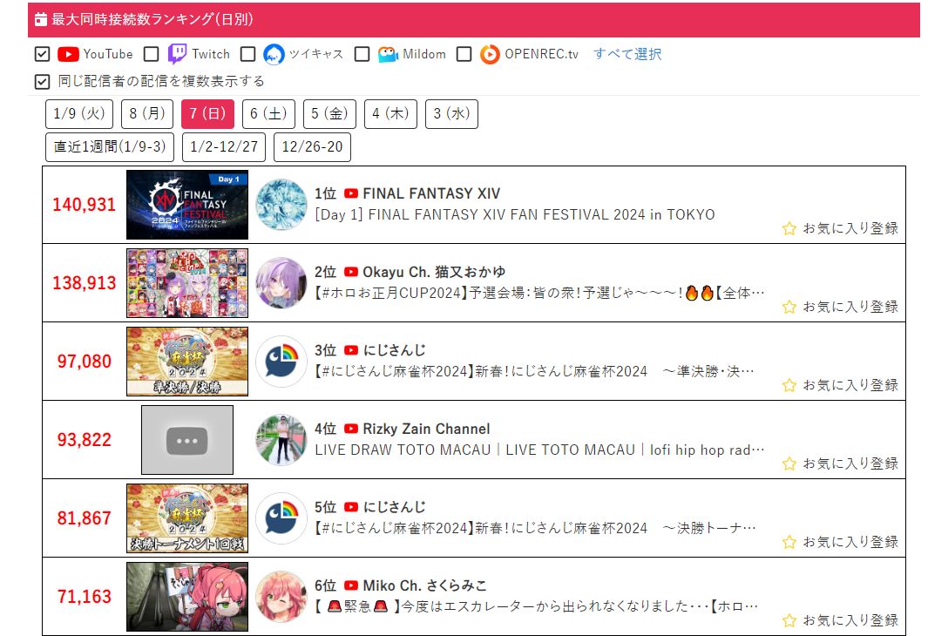Select the 8 (月) date tab
This screenshot has height=636, width=928.
point(147,113)
